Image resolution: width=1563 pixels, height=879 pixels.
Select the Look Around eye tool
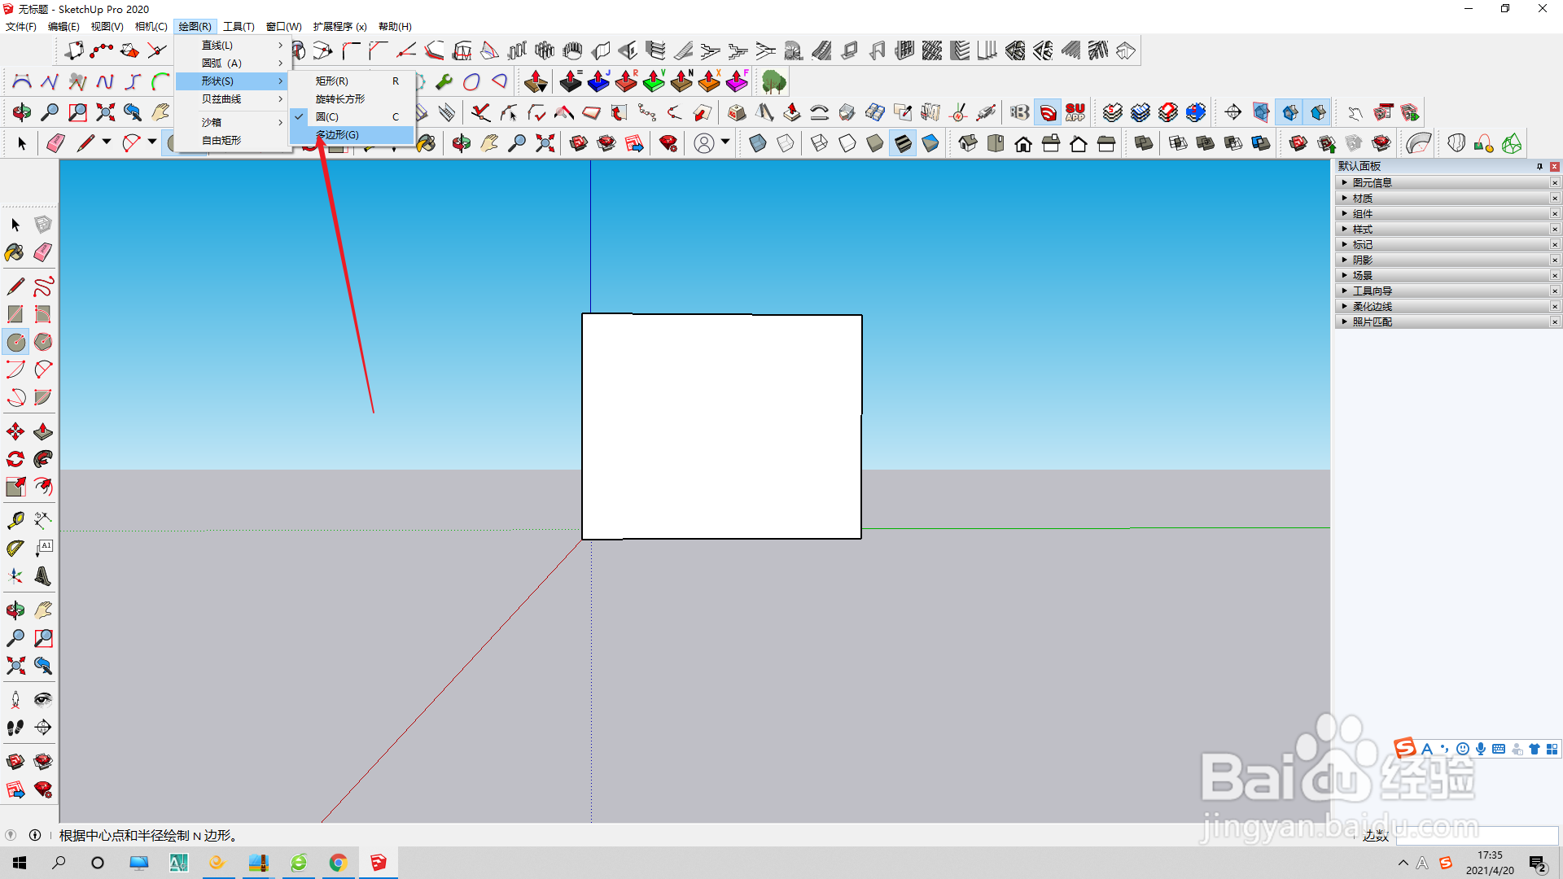click(x=43, y=699)
